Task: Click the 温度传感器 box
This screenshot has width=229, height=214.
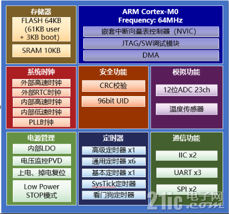Action: tap(187, 109)
